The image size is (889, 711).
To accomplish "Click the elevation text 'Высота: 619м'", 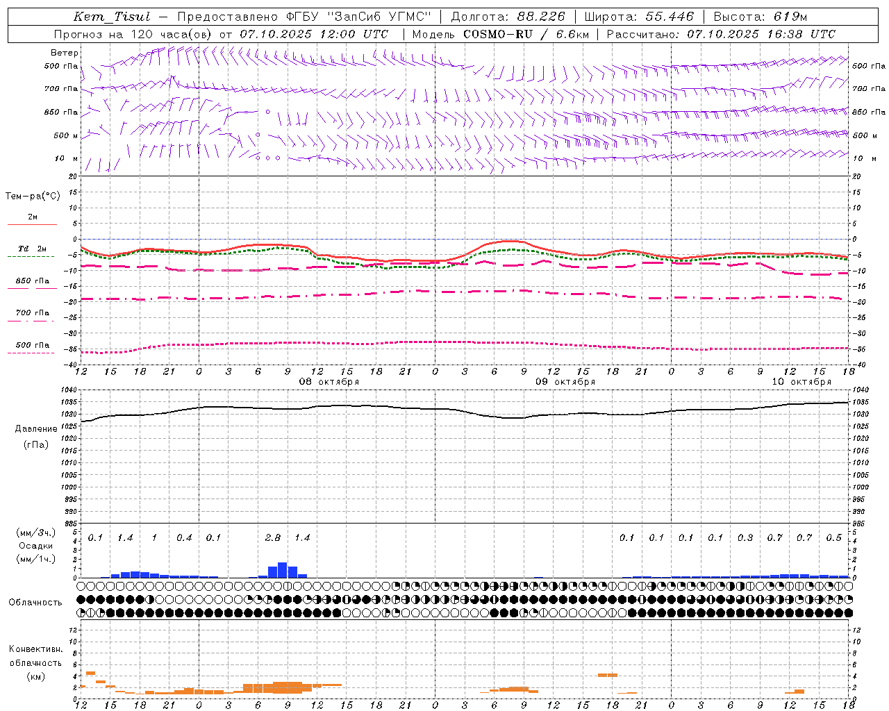I will click(x=761, y=17).
